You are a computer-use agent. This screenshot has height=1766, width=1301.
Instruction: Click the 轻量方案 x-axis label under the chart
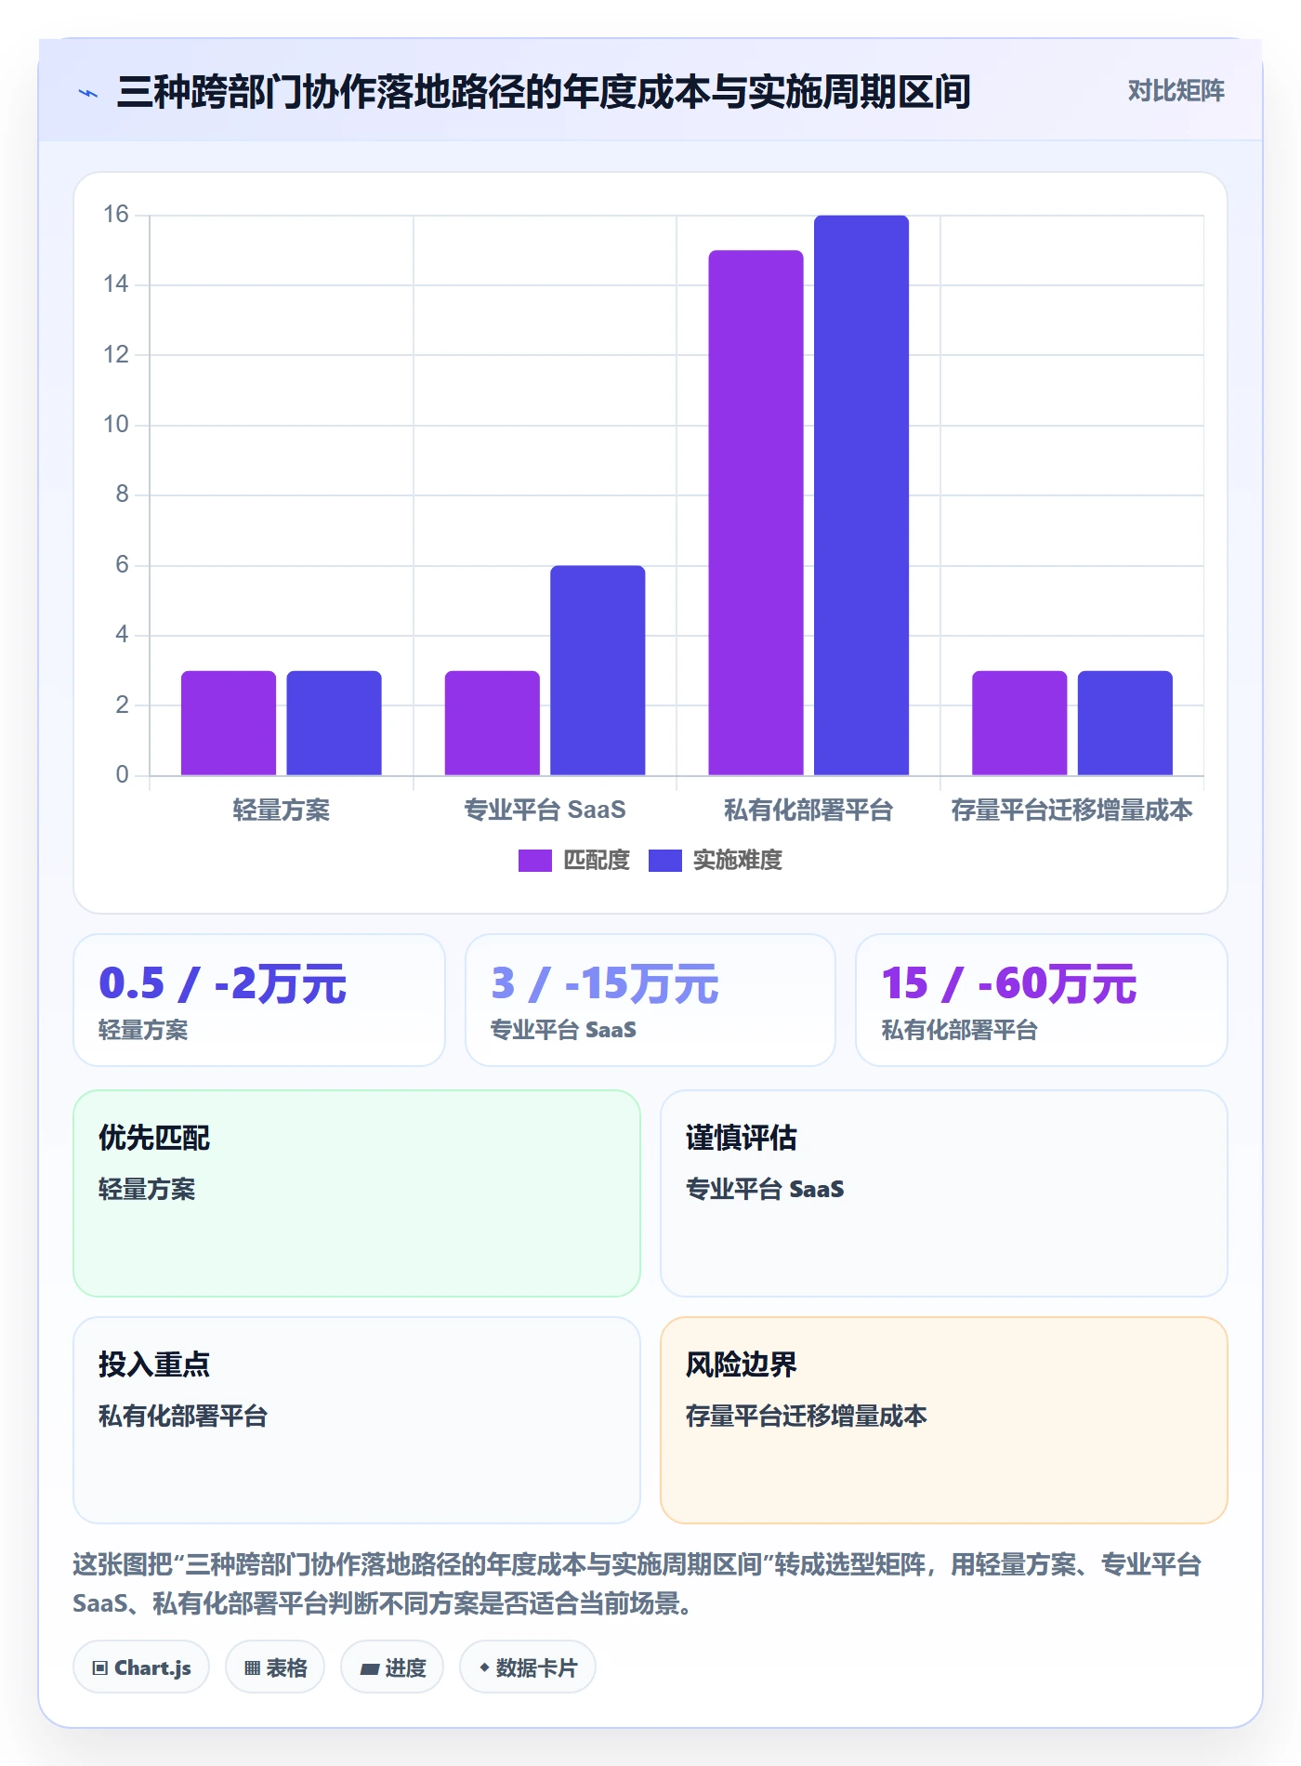click(282, 811)
